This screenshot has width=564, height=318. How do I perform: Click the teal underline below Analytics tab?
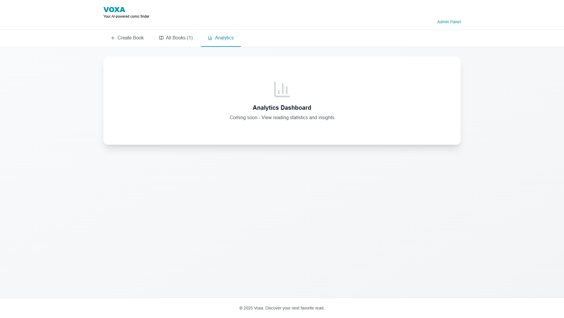point(221,46)
